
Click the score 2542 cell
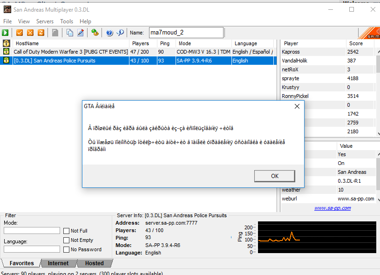[x=353, y=52]
